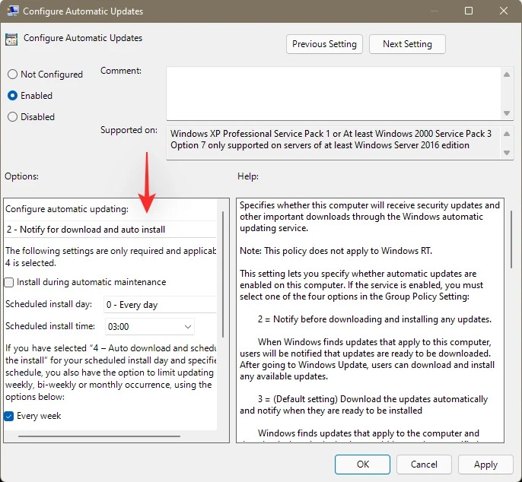The height and width of the screenshot is (482, 522).
Task: Open the Scheduled install time dropdown
Action: point(149,327)
